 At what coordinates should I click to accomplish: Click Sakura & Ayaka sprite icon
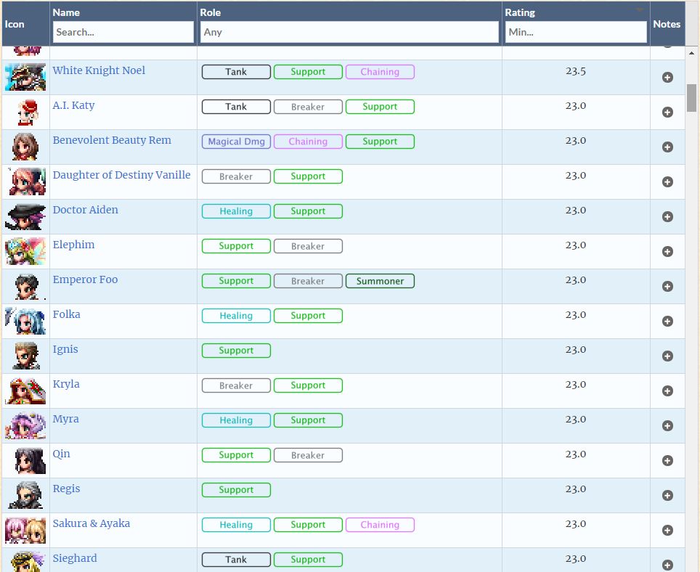click(x=25, y=530)
